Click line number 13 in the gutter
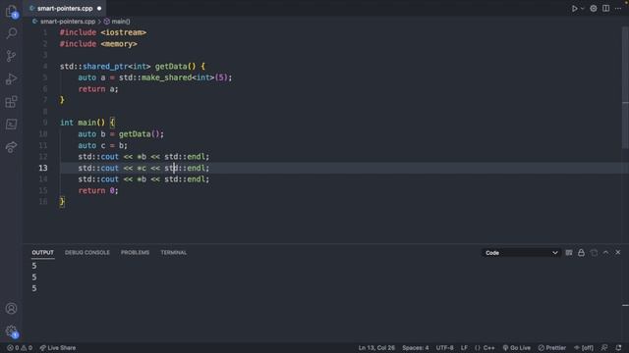This screenshot has width=629, height=353. click(43, 168)
